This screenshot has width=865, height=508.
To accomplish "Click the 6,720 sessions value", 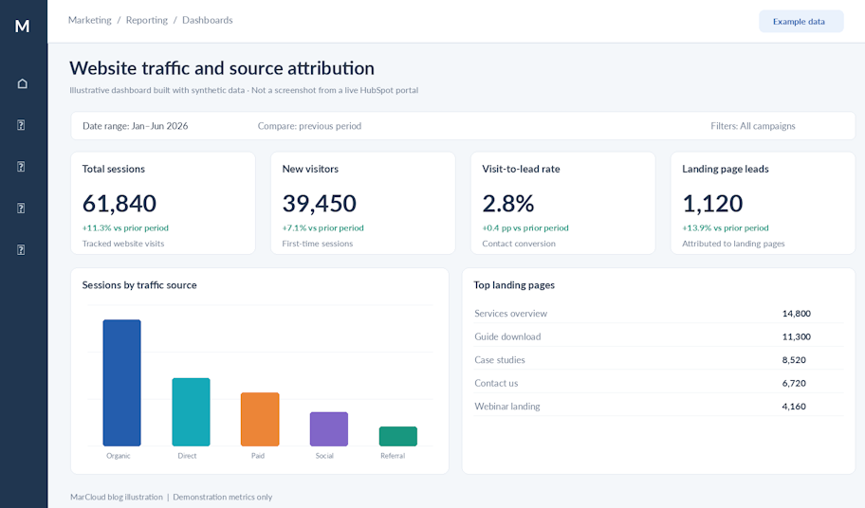I will (x=794, y=383).
